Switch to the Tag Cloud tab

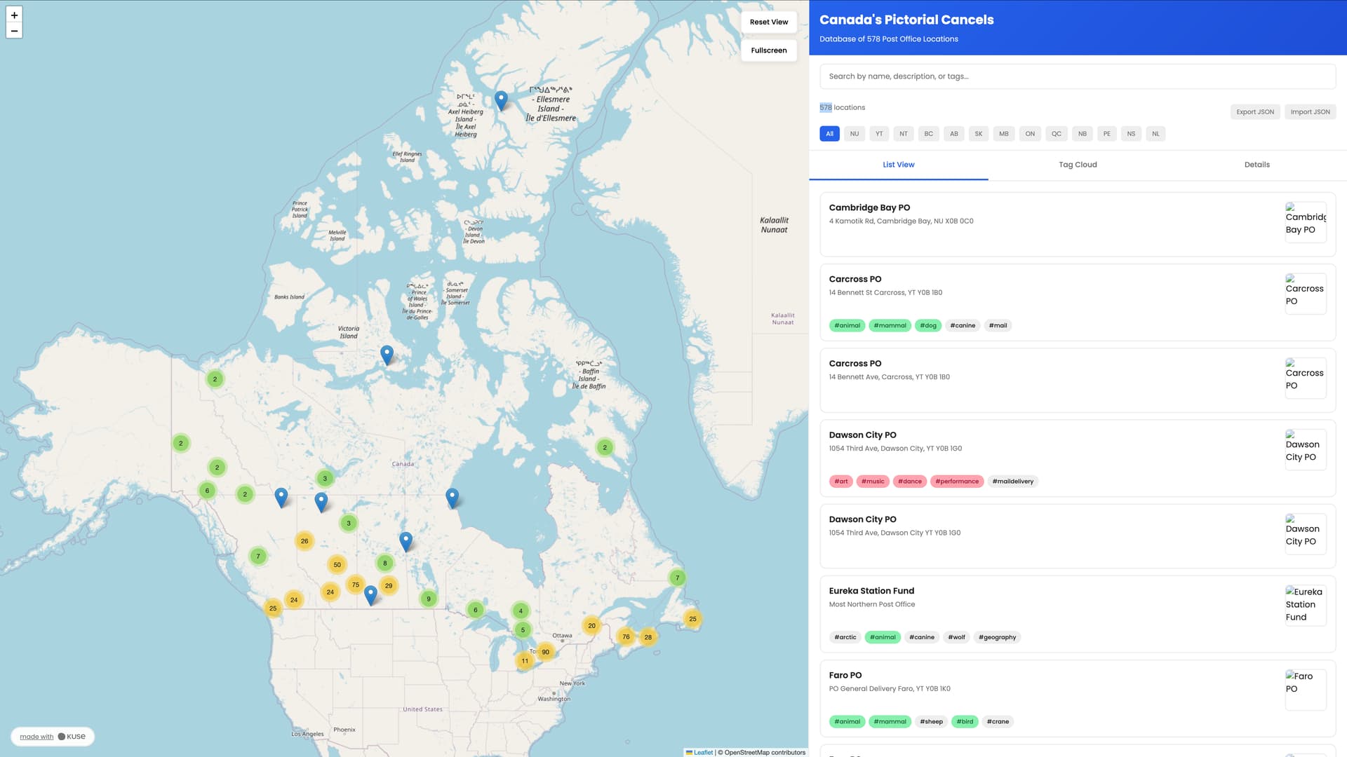(x=1078, y=165)
